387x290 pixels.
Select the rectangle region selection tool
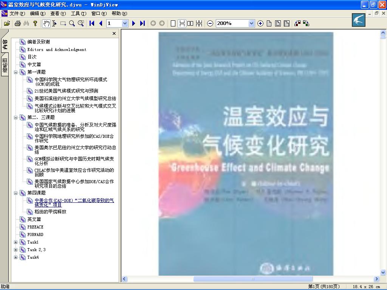pyautogui.click(x=63, y=23)
